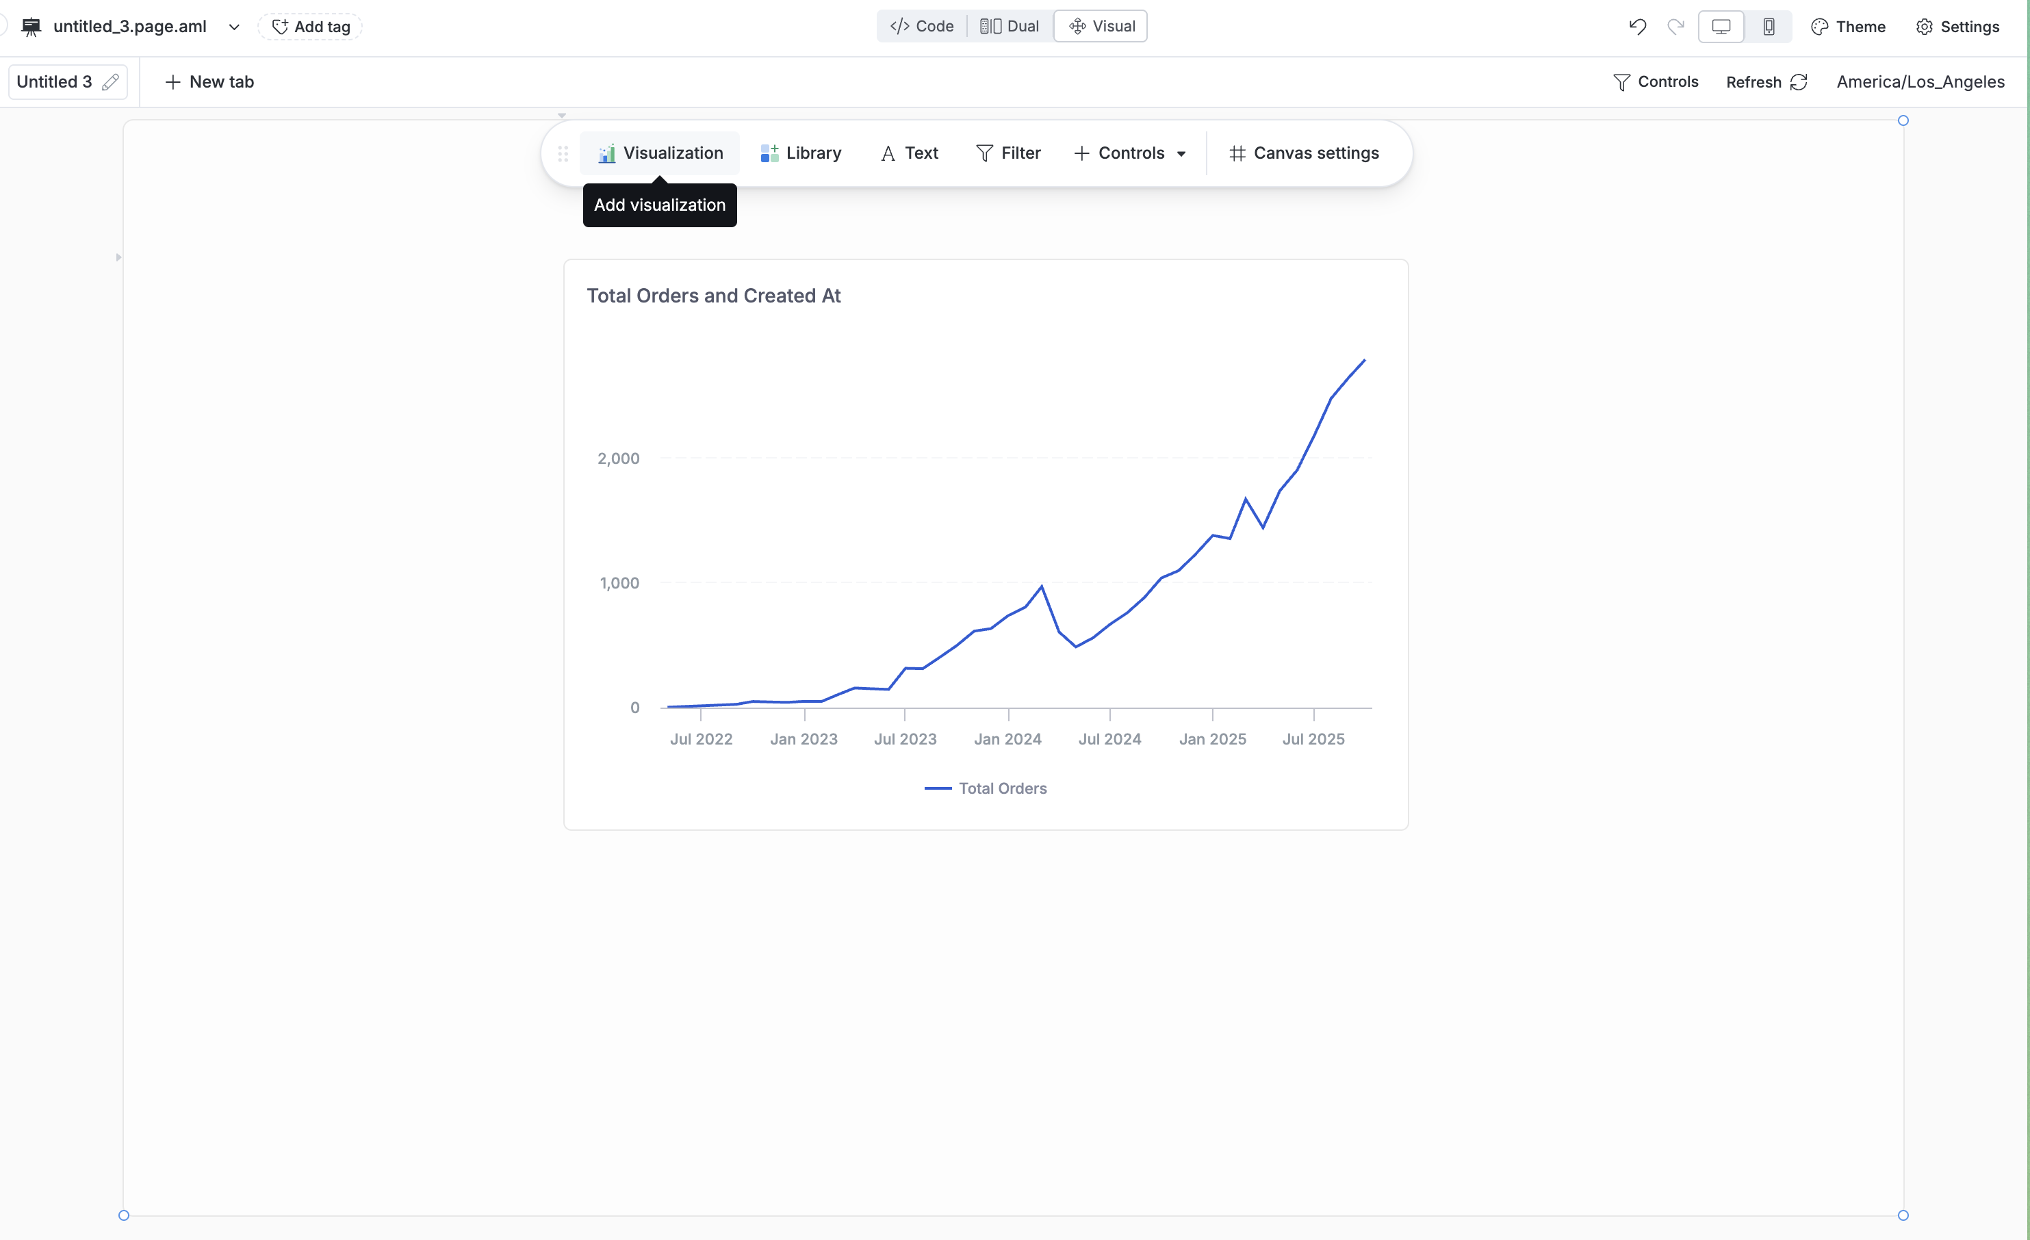This screenshot has width=2030, height=1240.
Task: Open Canvas settings
Action: click(x=1303, y=153)
